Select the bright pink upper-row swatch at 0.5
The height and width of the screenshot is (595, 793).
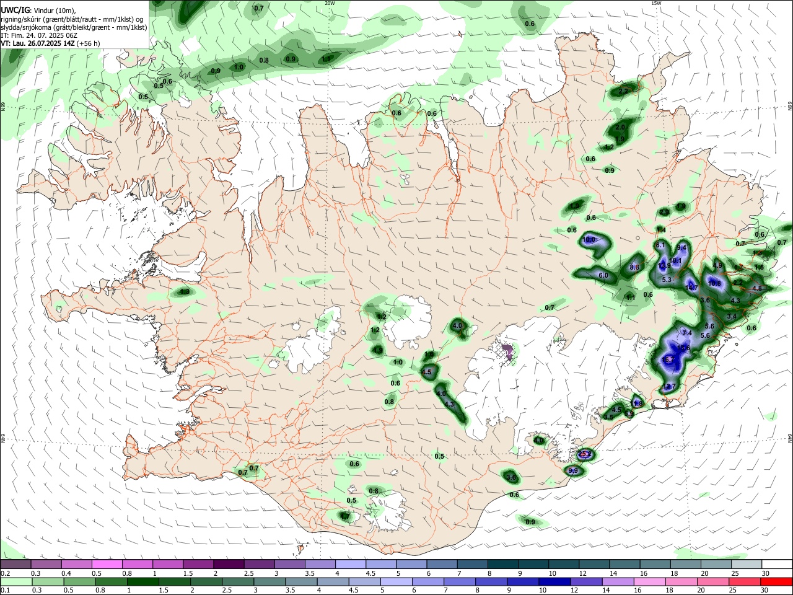[107, 564]
